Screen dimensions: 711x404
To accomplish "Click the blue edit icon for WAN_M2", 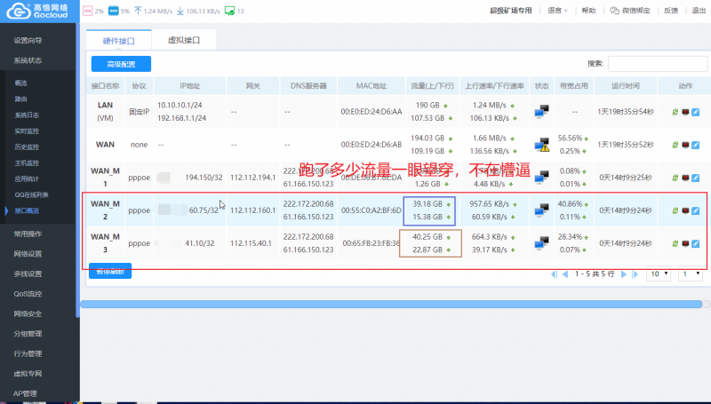I will pos(695,210).
